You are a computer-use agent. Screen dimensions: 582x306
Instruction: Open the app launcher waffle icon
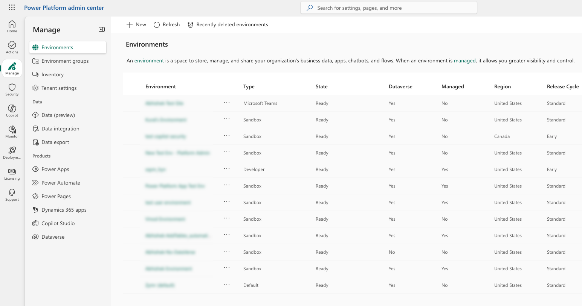12,8
